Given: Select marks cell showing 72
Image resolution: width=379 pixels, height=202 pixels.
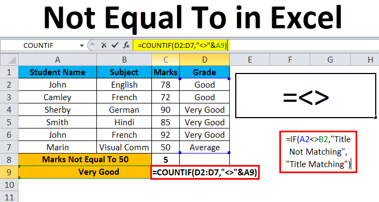Looking at the screenshot, I should (166, 97).
